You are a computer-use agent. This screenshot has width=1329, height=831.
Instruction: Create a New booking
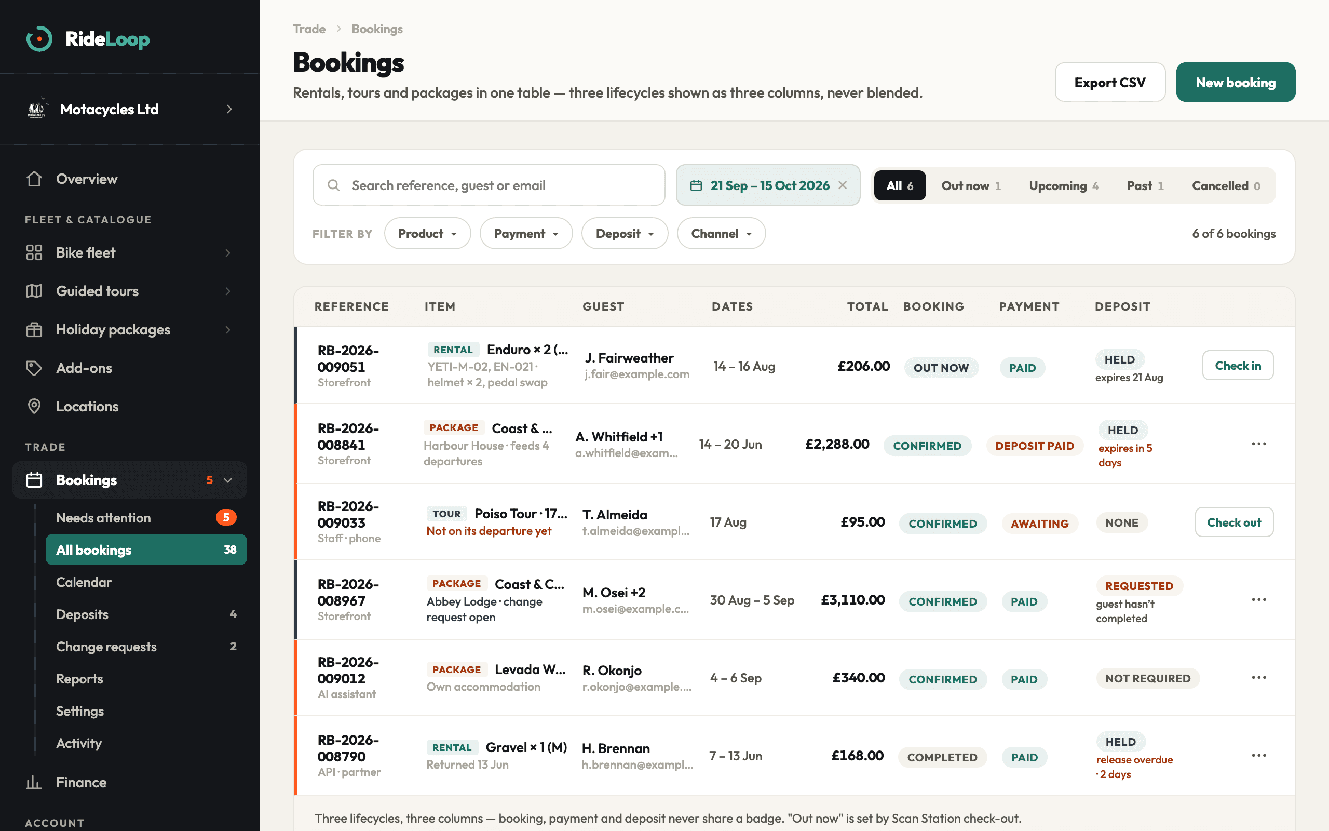[1236, 82]
